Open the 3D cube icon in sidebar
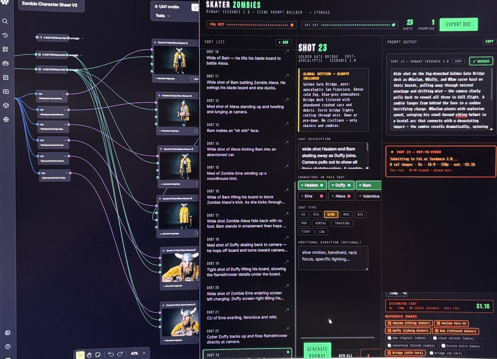 (x=6, y=105)
